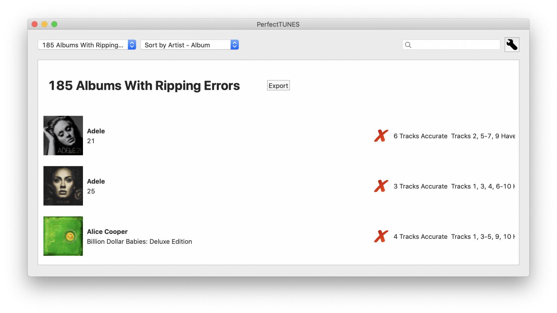Focus the search text field
The height and width of the screenshot is (313, 557).
coord(455,45)
